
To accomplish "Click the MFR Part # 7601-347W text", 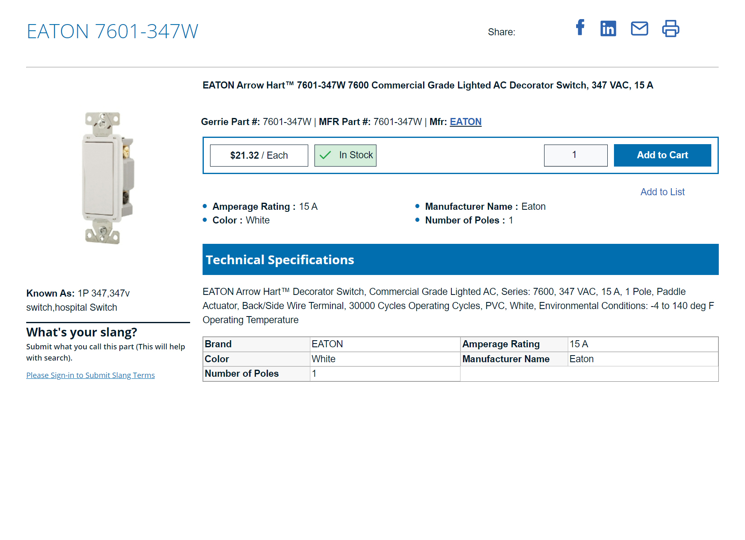I will pyautogui.click(x=370, y=122).
